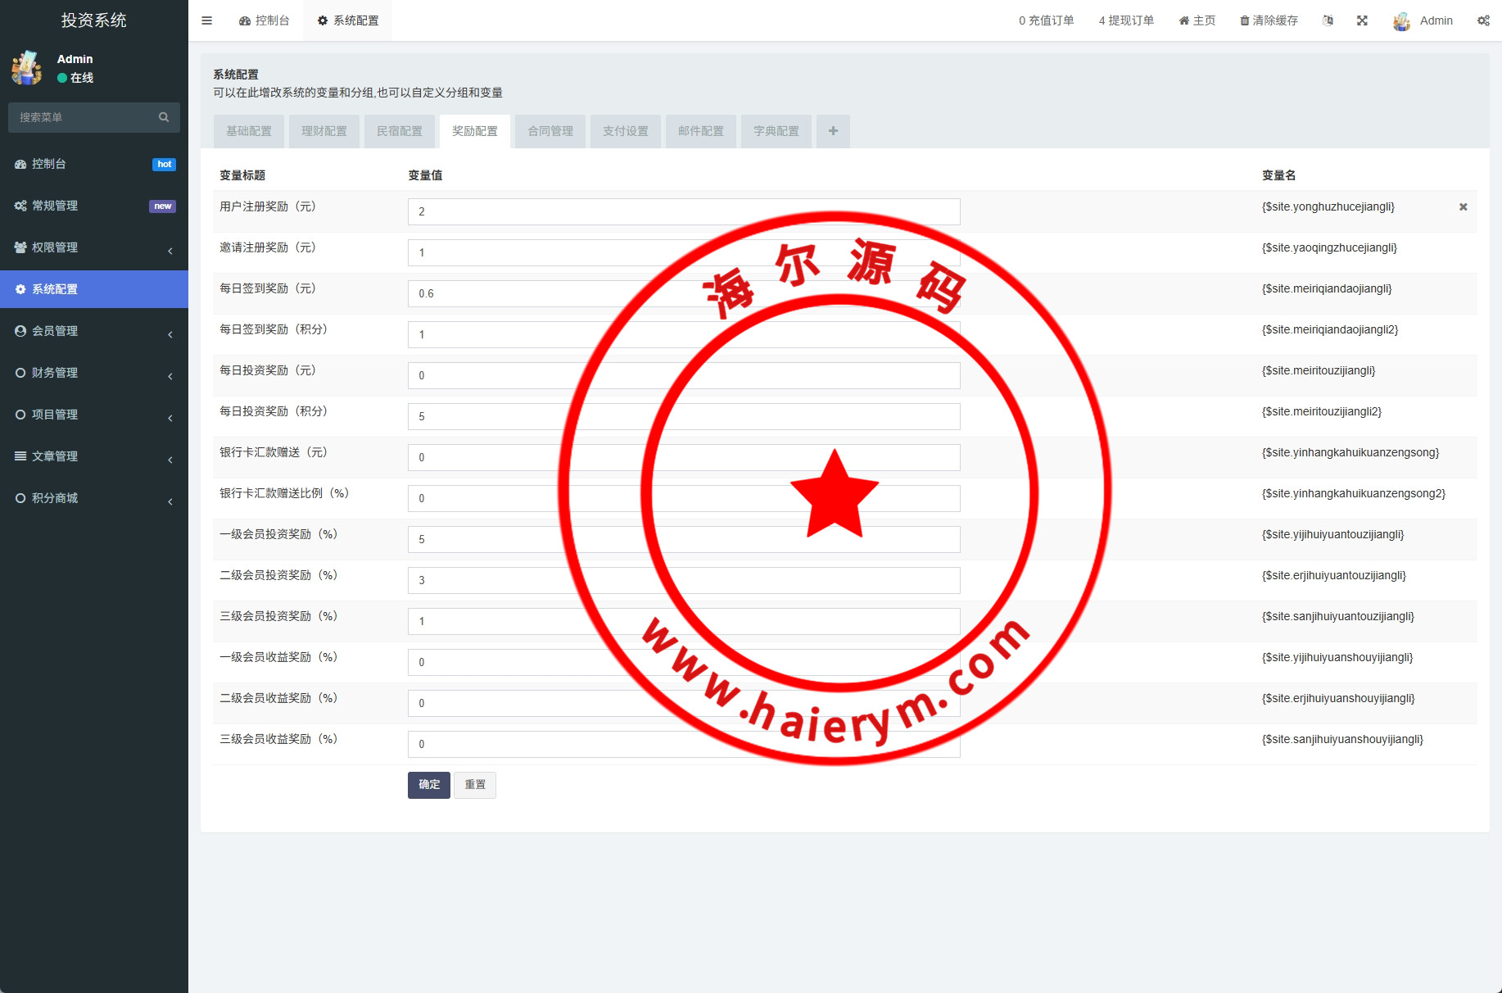The width and height of the screenshot is (1502, 993).
Task: Delete the user registration reward variable row
Action: pos(1463,207)
